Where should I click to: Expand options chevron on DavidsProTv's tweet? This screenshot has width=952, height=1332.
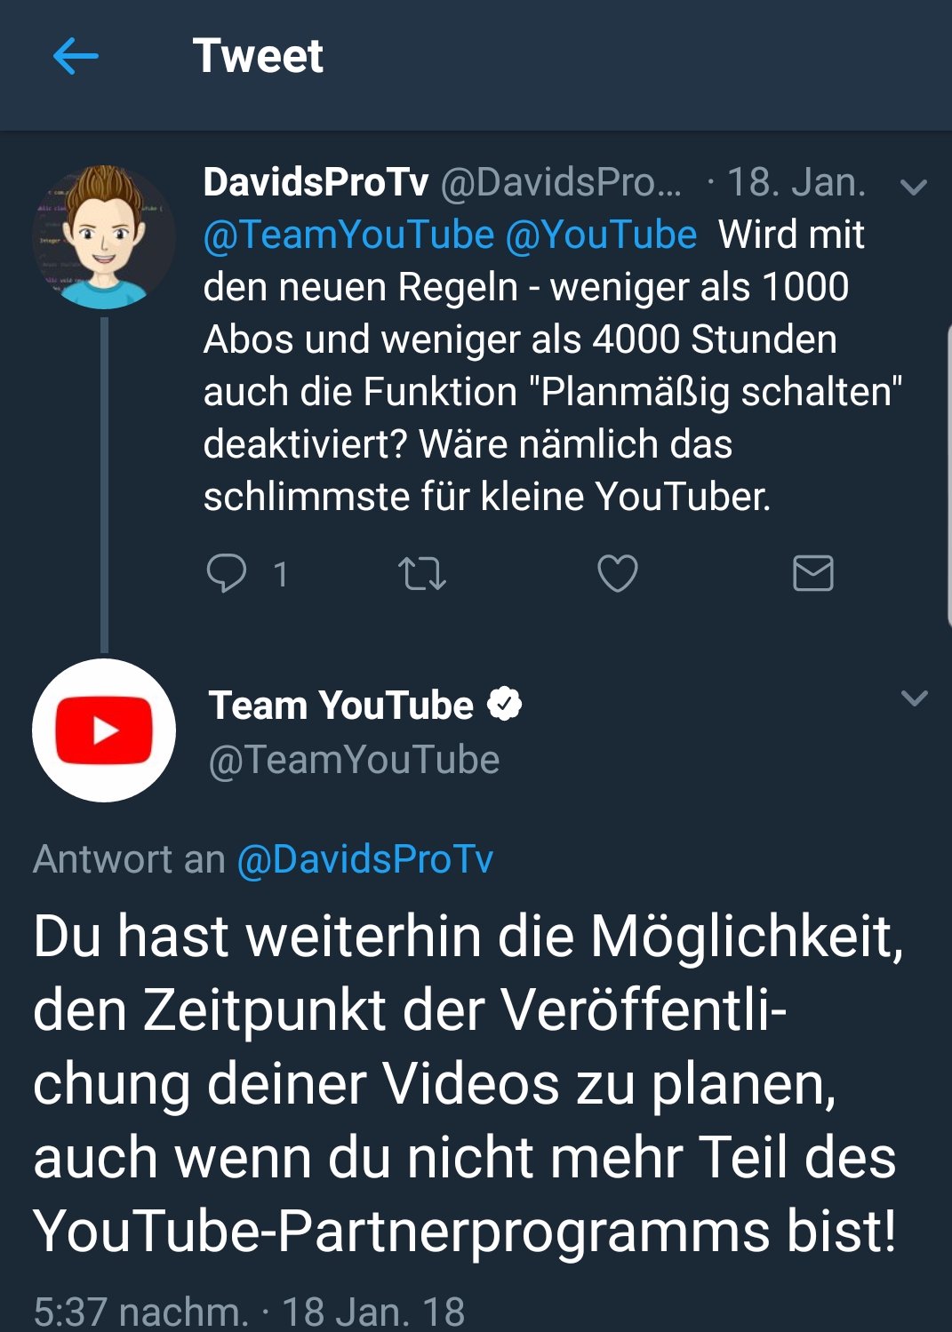click(914, 187)
